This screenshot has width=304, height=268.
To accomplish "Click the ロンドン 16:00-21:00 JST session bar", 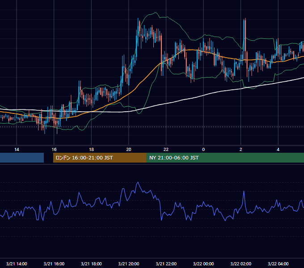I will click(100, 158).
